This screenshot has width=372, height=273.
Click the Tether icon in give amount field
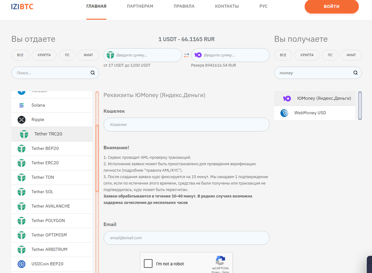click(110, 55)
